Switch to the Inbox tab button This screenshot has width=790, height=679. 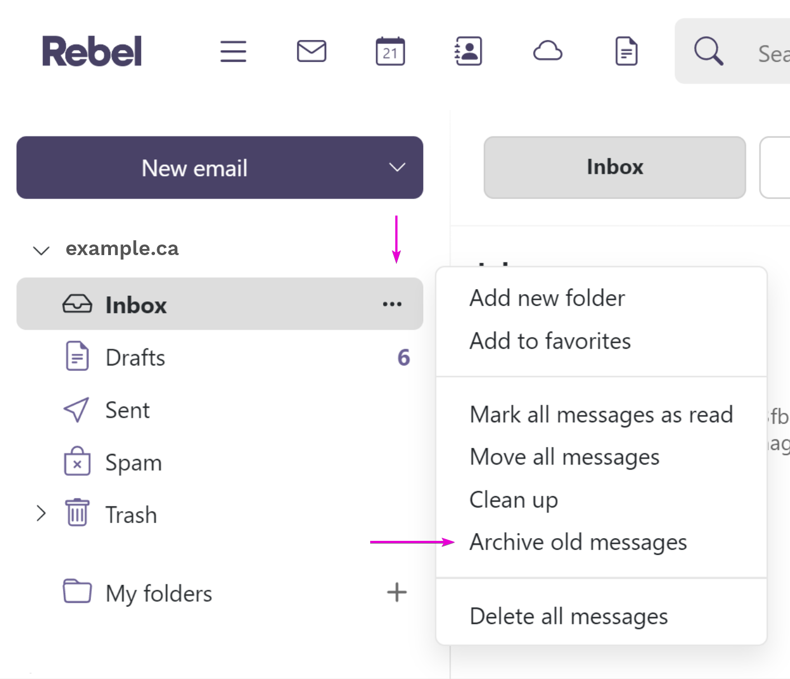(x=615, y=167)
